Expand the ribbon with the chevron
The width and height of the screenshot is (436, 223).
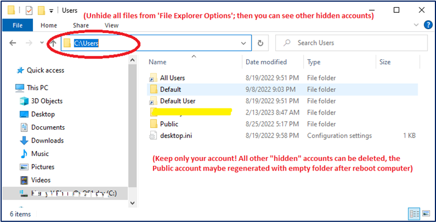coord(416,25)
